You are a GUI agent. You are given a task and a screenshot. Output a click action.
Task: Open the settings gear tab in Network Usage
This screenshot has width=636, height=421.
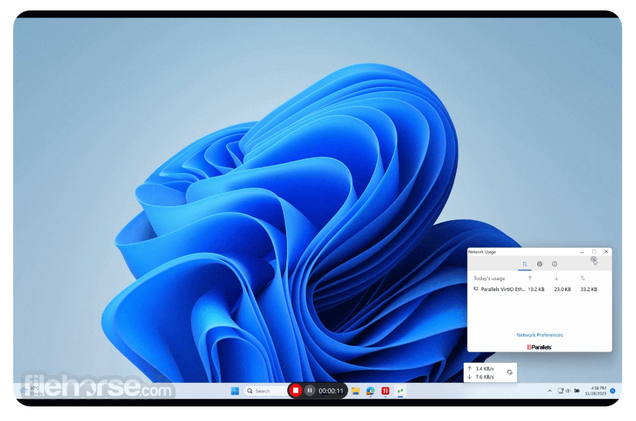point(539,264)
